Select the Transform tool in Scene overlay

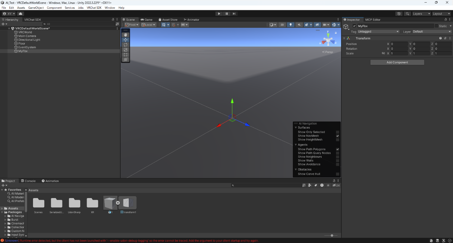pyautogui.click(x=126, y=59)
